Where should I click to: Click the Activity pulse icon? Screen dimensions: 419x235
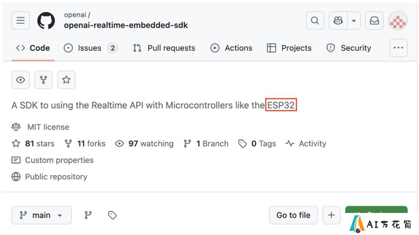click(290, 144)
